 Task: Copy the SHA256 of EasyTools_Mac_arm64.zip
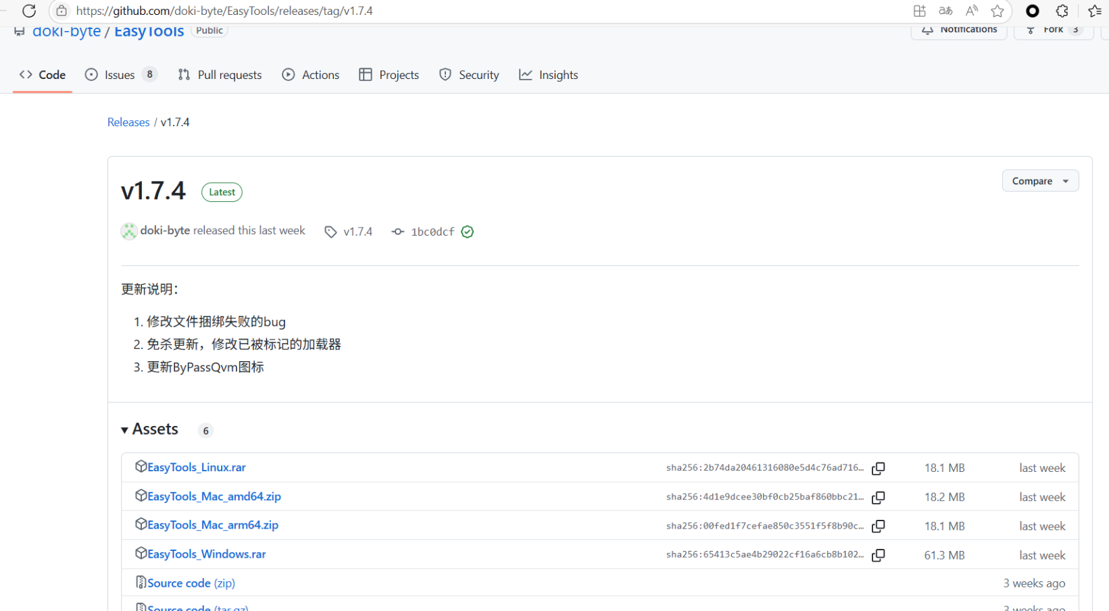click(879, 526)
